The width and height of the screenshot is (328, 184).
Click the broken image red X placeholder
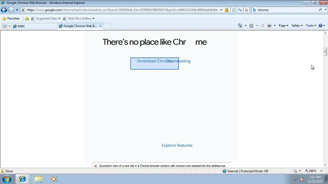click(x=96, y=166)
